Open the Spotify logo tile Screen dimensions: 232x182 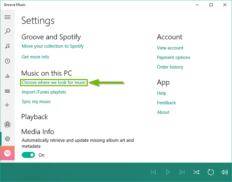pyautogui.click(x=8, y=153)
